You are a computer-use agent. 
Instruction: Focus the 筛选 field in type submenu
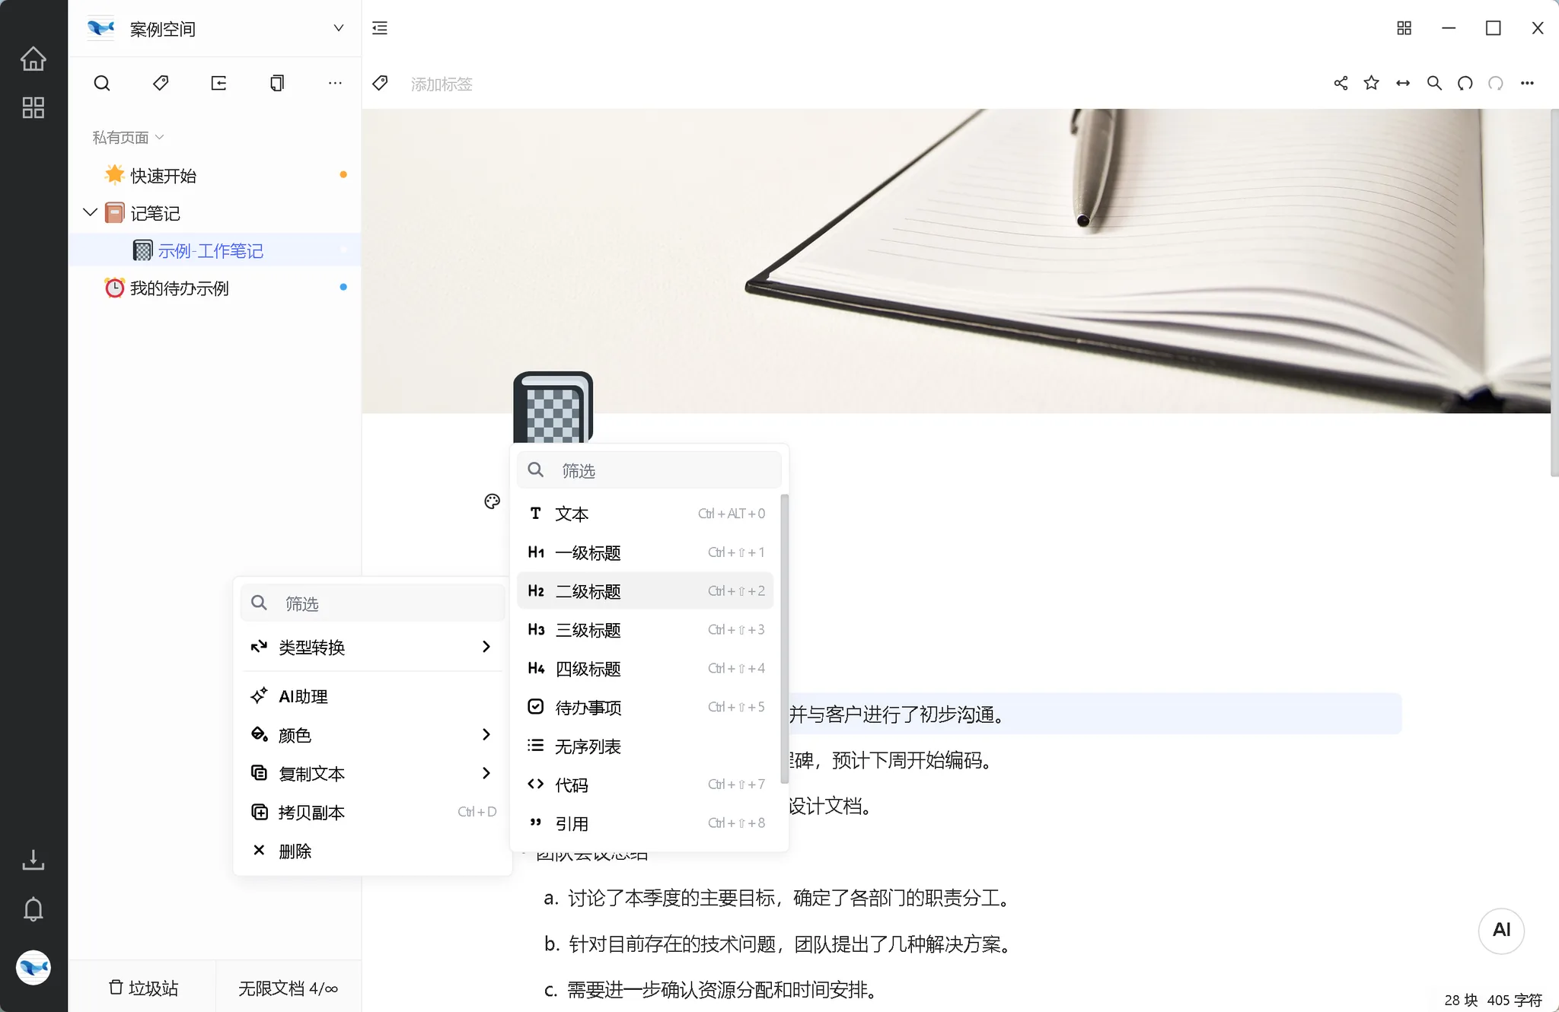coord(649,470)
